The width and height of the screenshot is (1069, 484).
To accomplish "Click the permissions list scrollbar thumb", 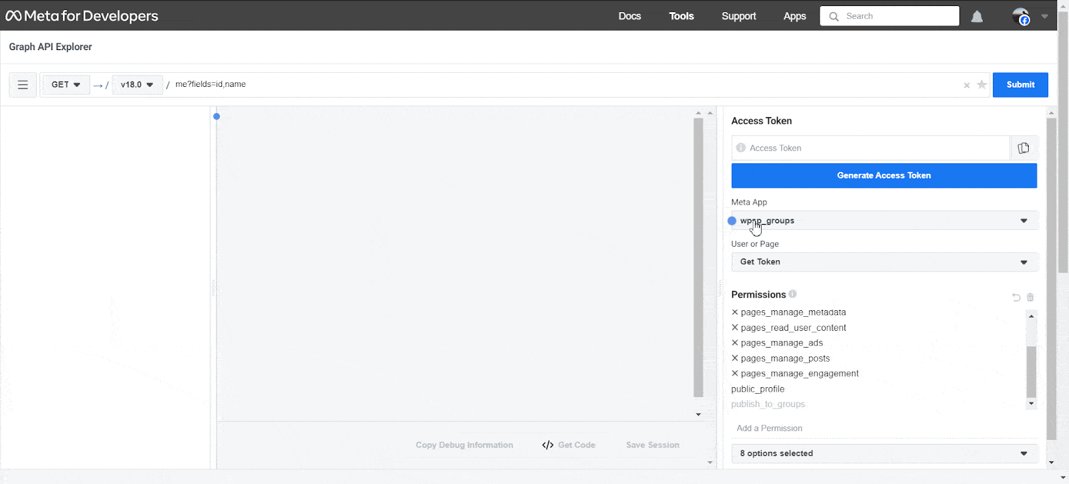I will click(x=1031, y=372).
